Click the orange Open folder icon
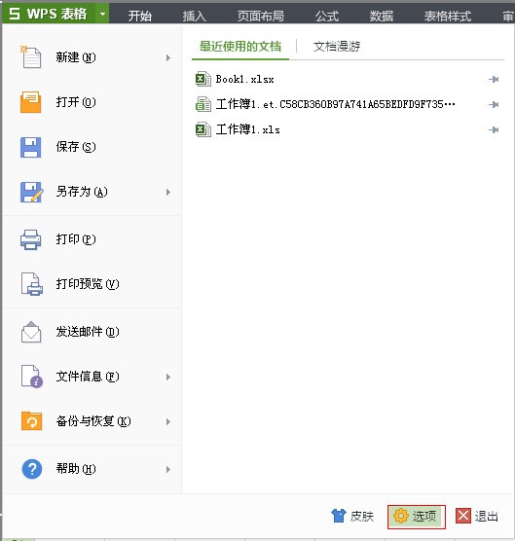Screen dimensions: 515x541 pyautogui.click(x=31, y=102)
